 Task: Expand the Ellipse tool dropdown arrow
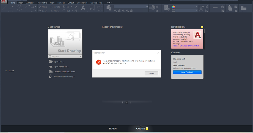(x=35, y=11)
